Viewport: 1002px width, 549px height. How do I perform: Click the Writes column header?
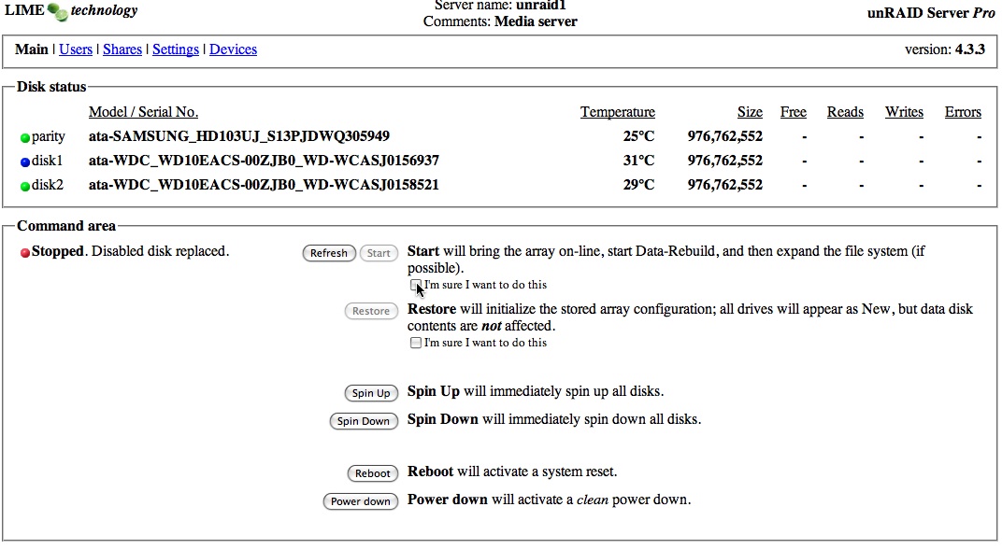[x=904, y=112]
